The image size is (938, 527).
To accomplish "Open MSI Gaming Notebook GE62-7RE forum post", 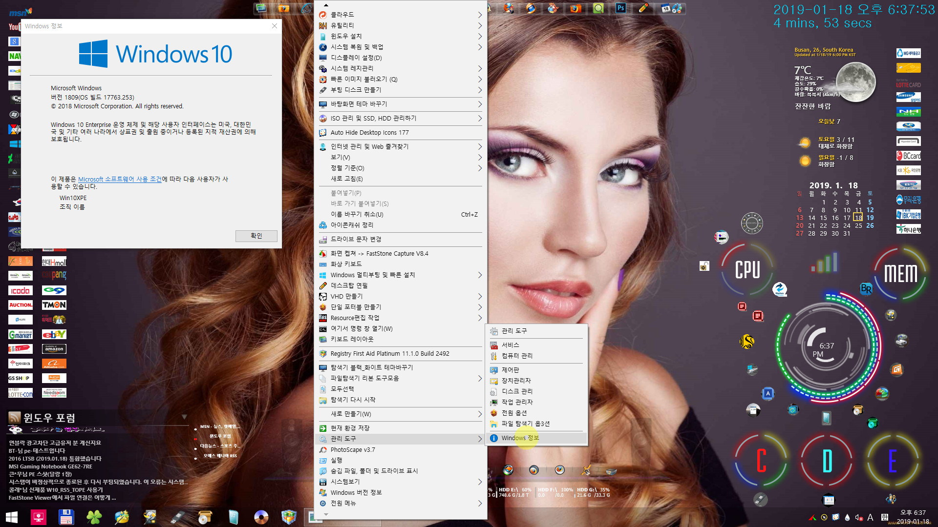I will [x=50, y=466].
